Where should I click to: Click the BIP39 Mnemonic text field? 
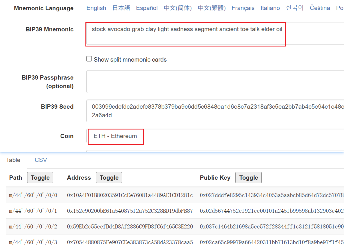pos(186,34)
